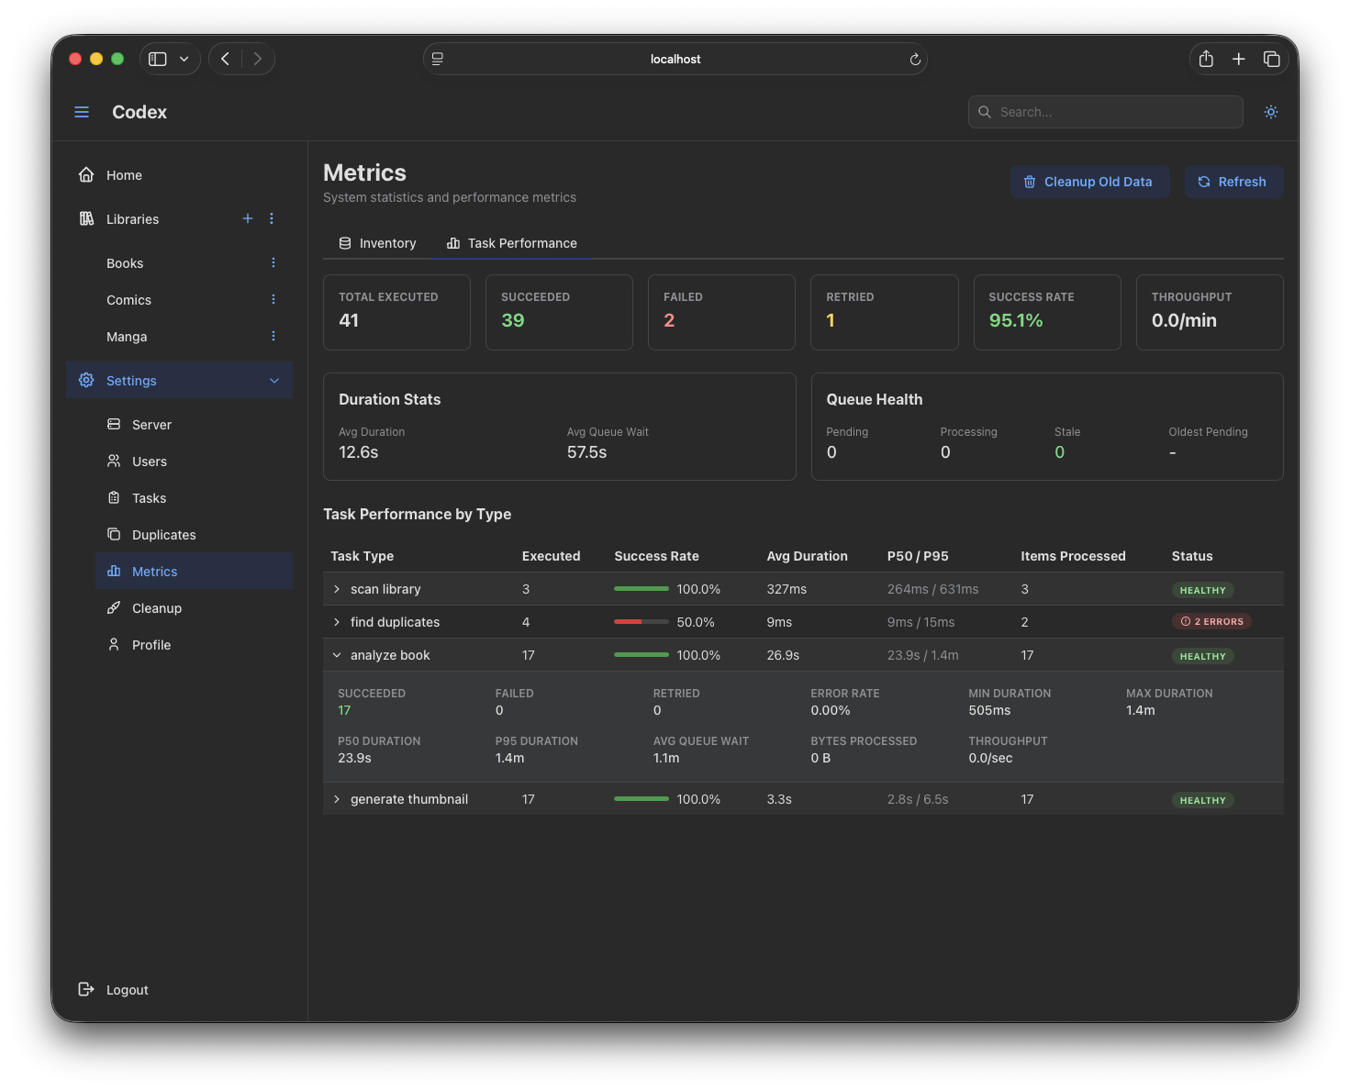Collapse the analyze book details

click(336, 654)
